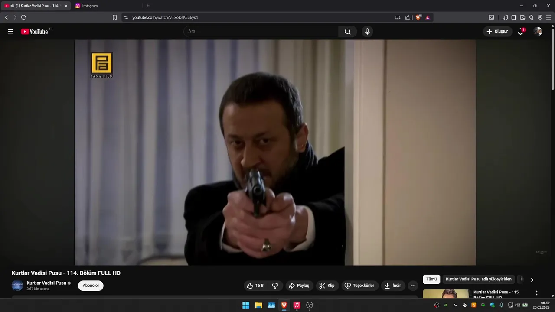The width and height of the screenshot is (555, 312).
Task: Open the browser main menu
Action: tap(548, 17)
